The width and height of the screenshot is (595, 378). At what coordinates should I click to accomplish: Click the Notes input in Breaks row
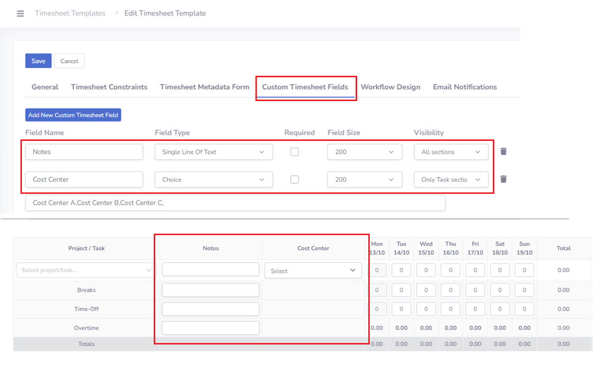click(211, 290)
